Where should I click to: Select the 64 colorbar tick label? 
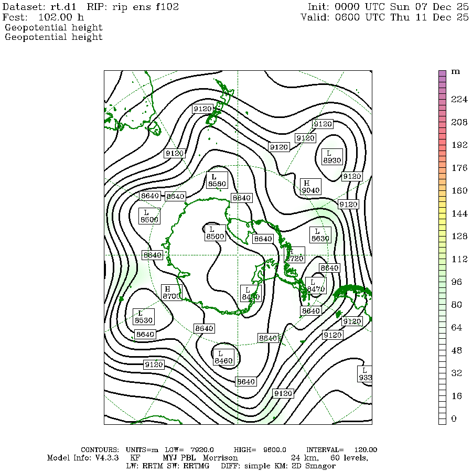(456, 327)
